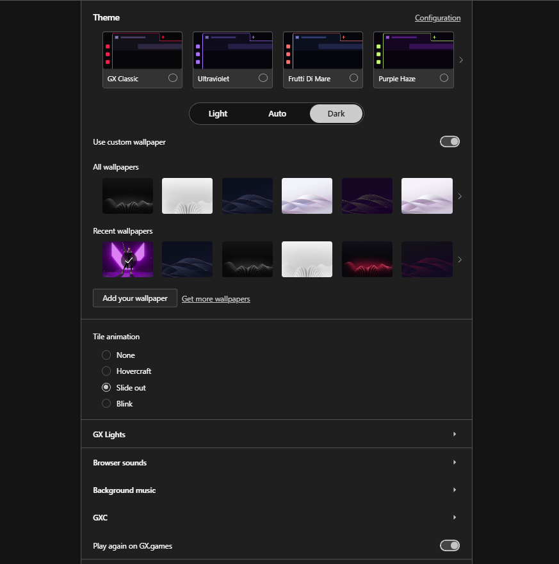The image size is (559, 564).
Task: Select the Purple Haze theme preview
Action: pyautogui.click(x=413, y=60)
